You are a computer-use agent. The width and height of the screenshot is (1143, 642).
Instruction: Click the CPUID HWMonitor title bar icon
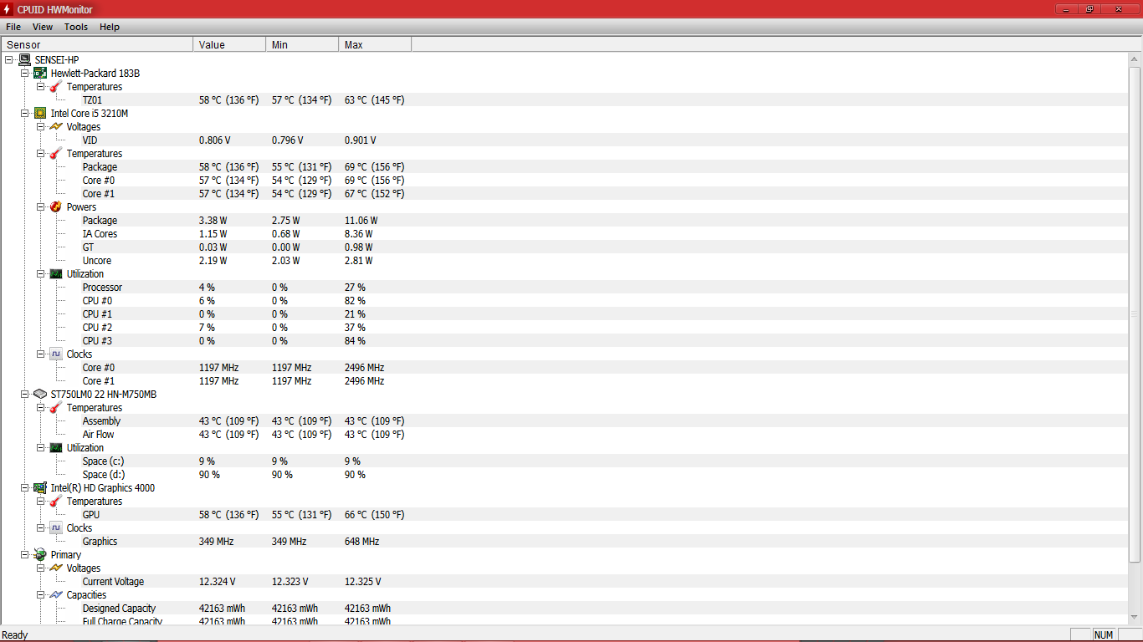[x=8, y=9]
